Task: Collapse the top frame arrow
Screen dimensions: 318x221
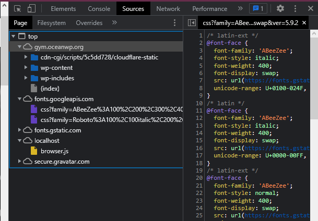Action: [14, 36]
